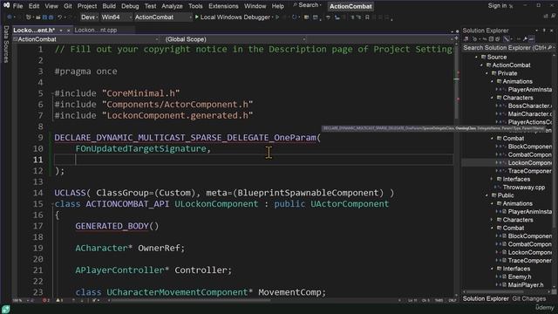Screen dimensions: 558x314
Task: Click the Search box in title bar
Action: (x=307, y=5)
